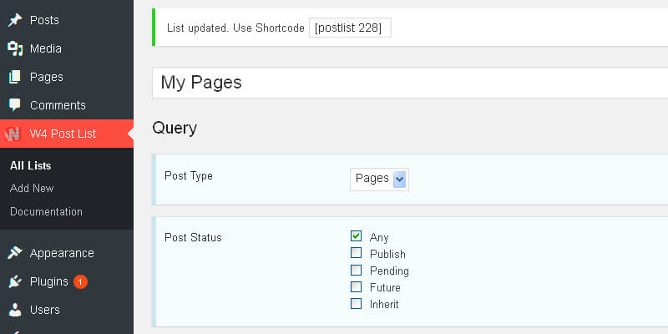
Task: Enable the Publish status checkbox
Action: pyautogui.click(x=357, y=253)
